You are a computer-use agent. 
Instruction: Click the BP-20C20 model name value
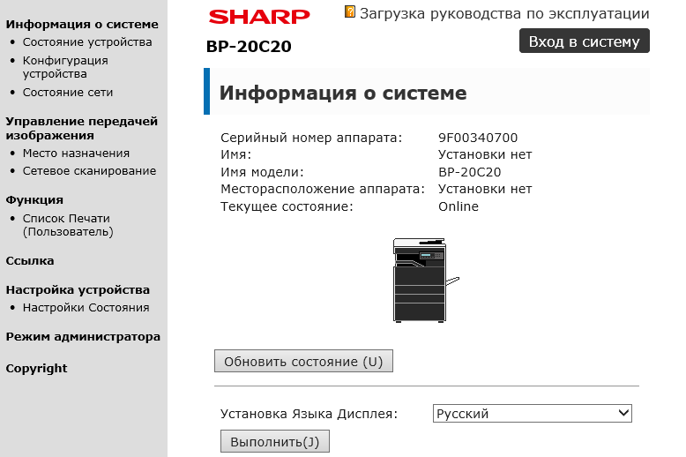(470, 172)
